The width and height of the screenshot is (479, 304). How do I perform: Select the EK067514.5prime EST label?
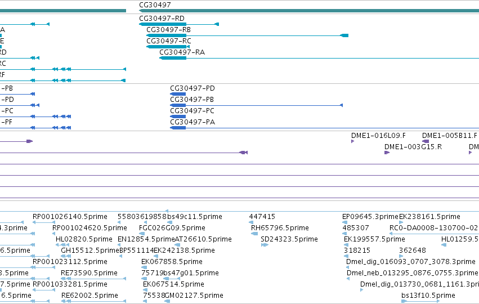pyautogui.click(x=173, y=284)
